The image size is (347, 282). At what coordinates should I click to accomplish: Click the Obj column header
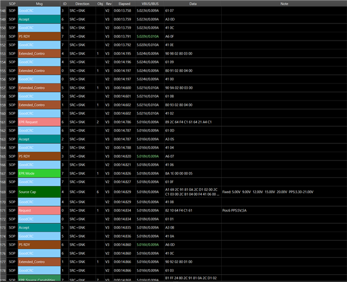tap(100, 4)
